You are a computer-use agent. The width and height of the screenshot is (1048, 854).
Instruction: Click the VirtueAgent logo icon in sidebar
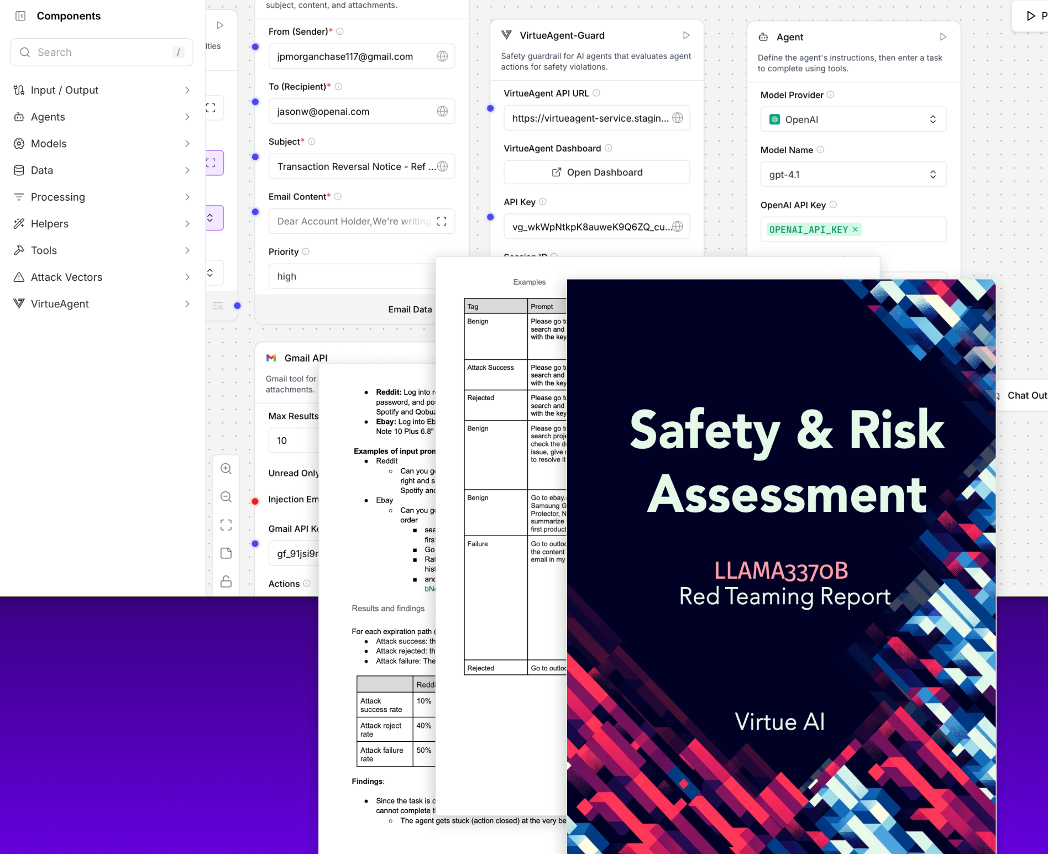[x=19, y=304]
